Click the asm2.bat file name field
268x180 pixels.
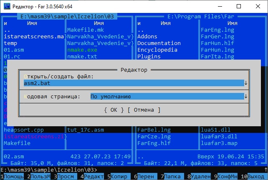point(134,83)
